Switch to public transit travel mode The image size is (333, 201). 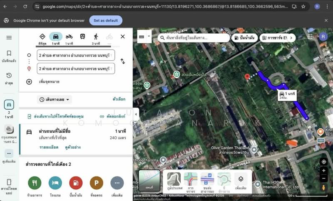tap(82, 37)
